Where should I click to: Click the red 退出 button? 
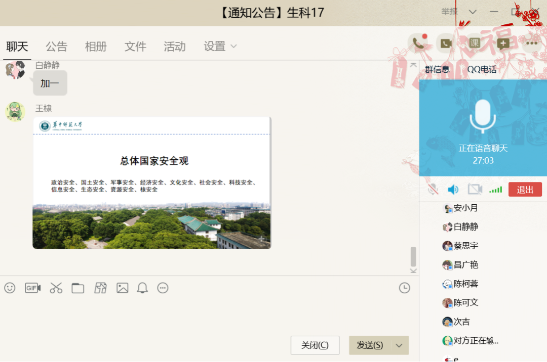525,190
